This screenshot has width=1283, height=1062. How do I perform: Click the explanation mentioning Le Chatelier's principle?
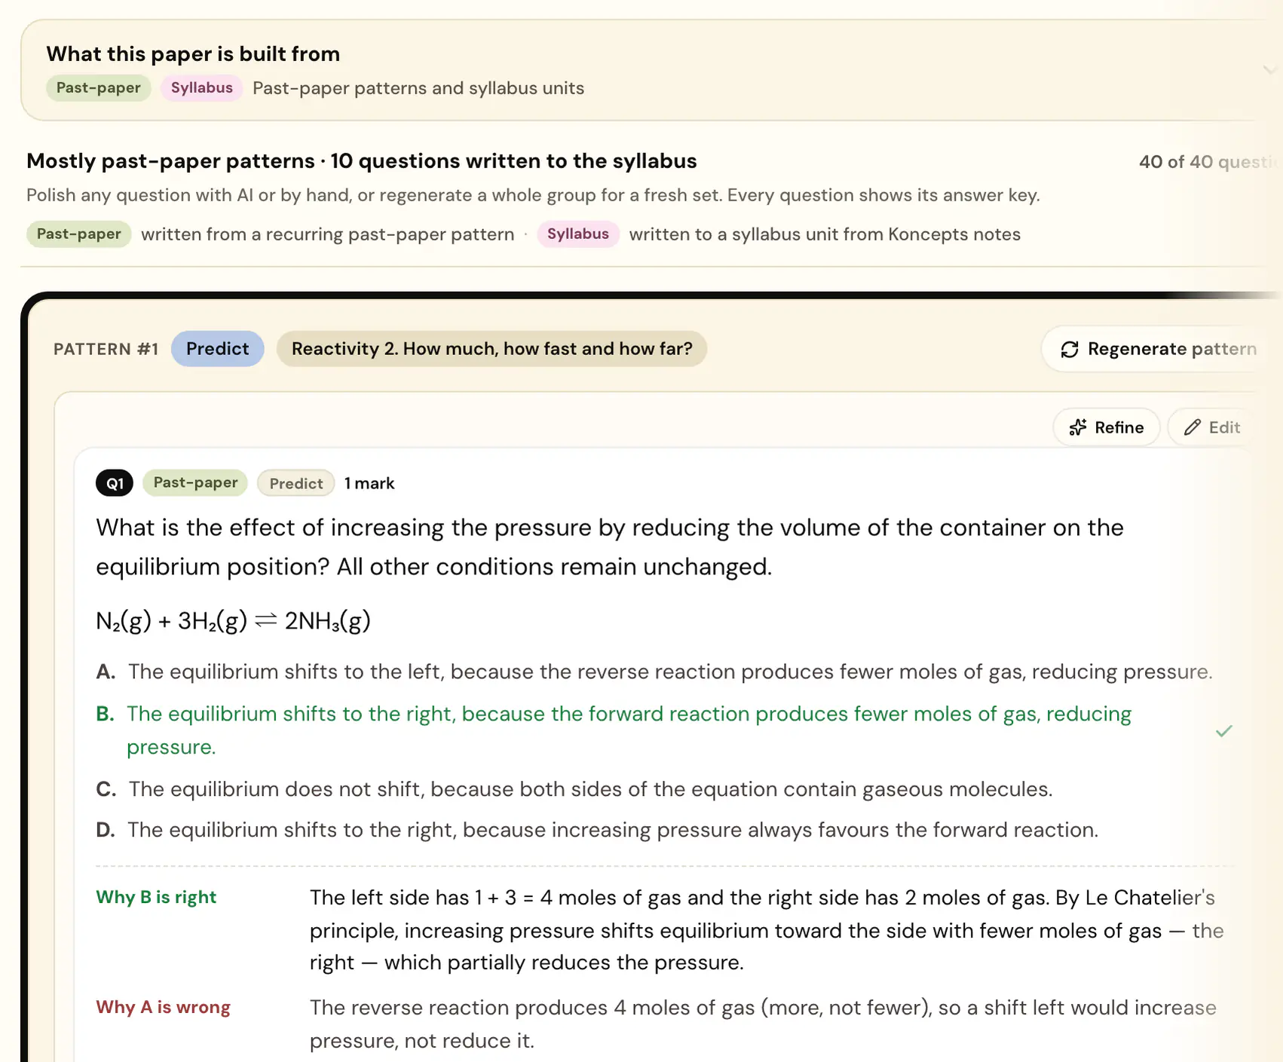click(767, 930)
